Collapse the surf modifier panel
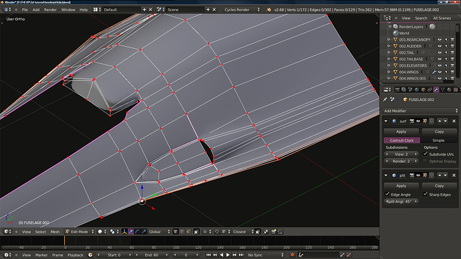Viewport: 461px width, 259px height. [386, 121]
